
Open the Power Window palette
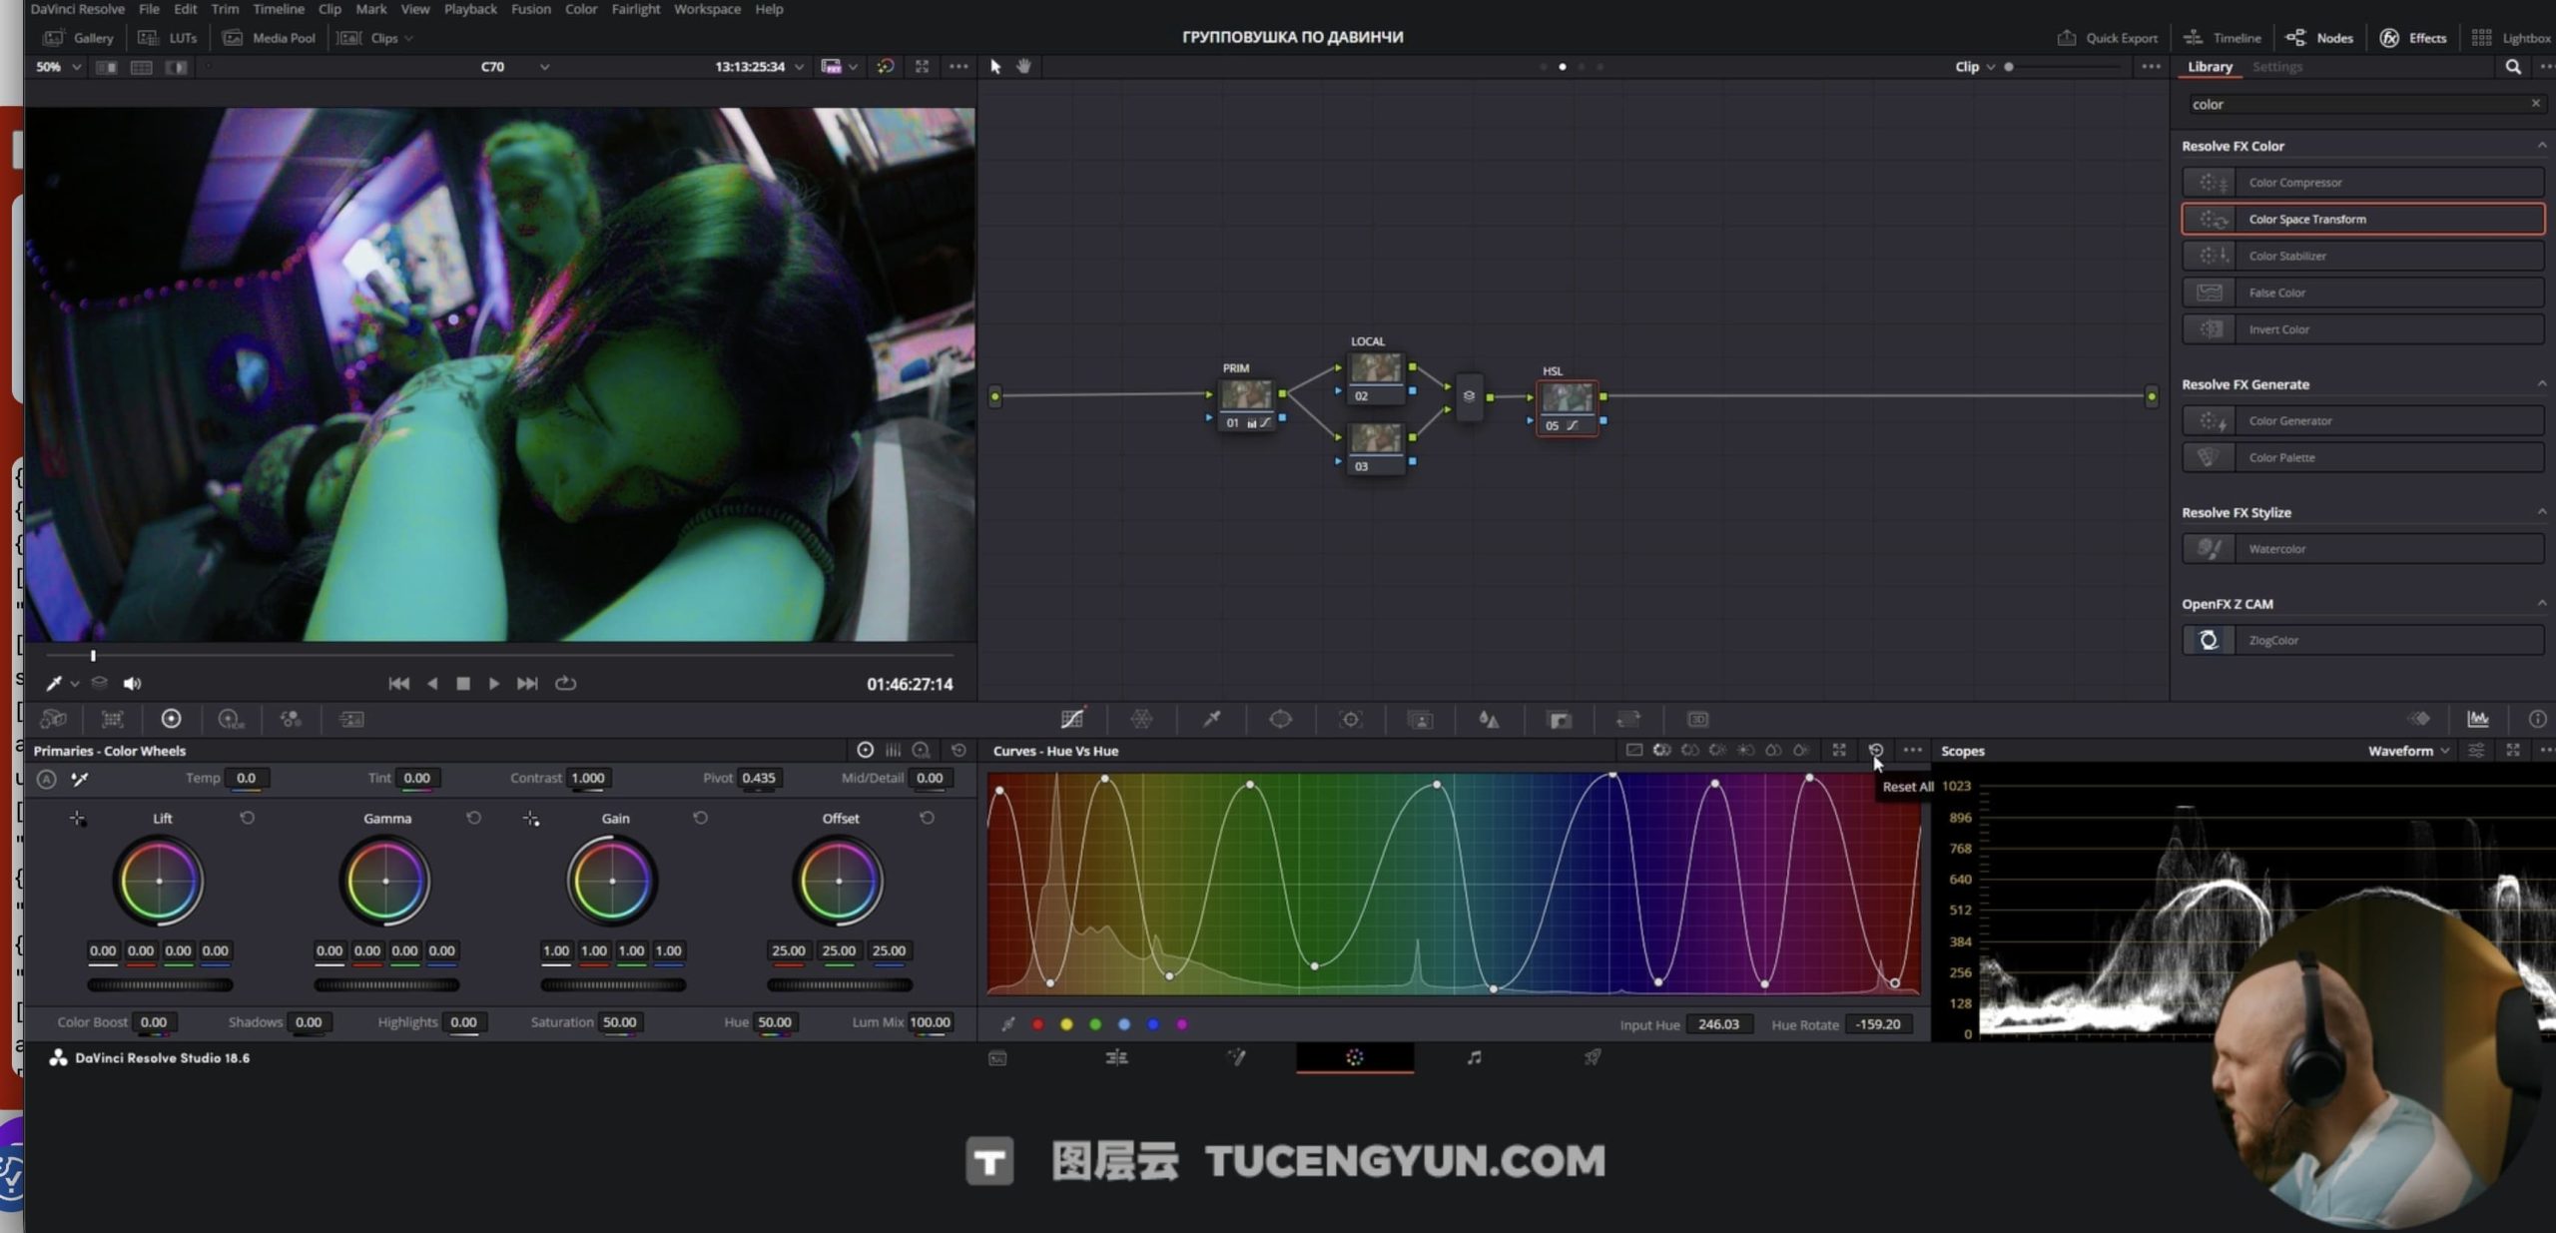[1280, 719]
